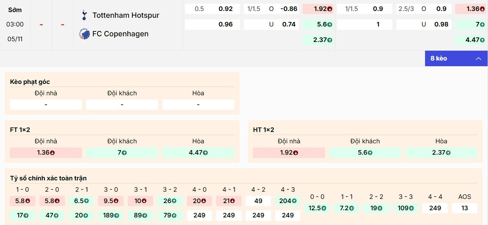Click the 12.5 odds under 0-0
488x225 pixels.
[317, 208]
